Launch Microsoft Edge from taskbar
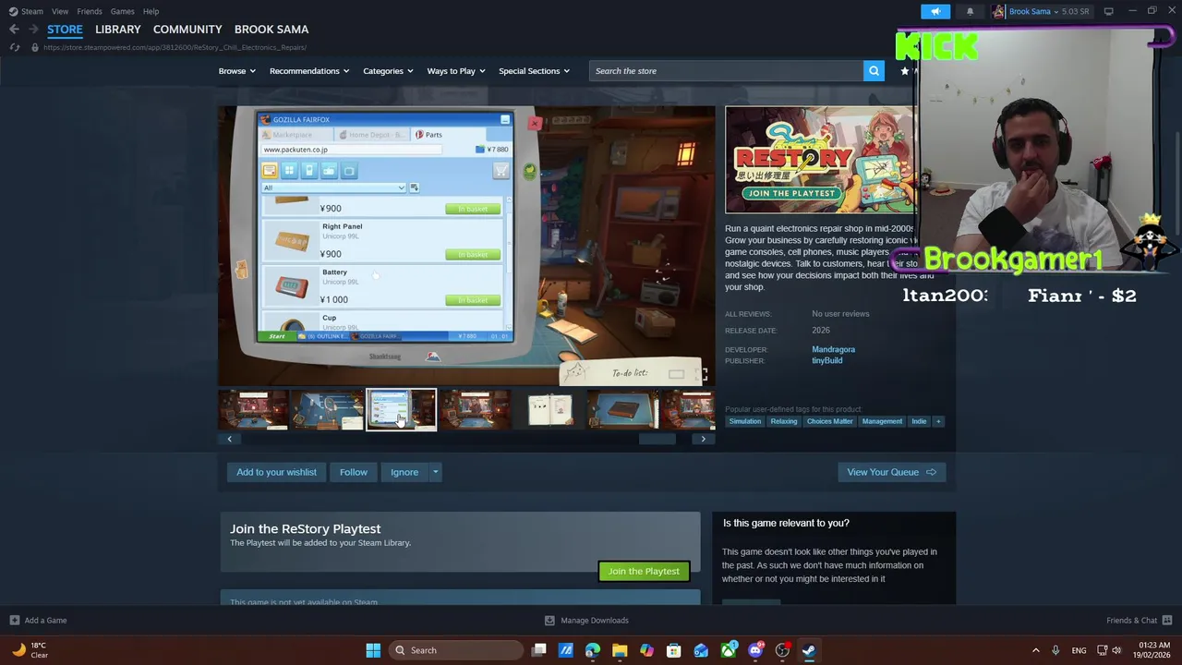Viewport: 1182px width, 665px height. point(593,650)
